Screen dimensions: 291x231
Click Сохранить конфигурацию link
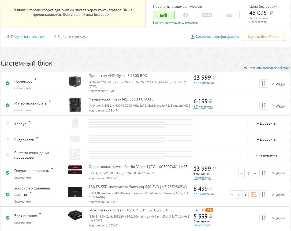[217, 36]
